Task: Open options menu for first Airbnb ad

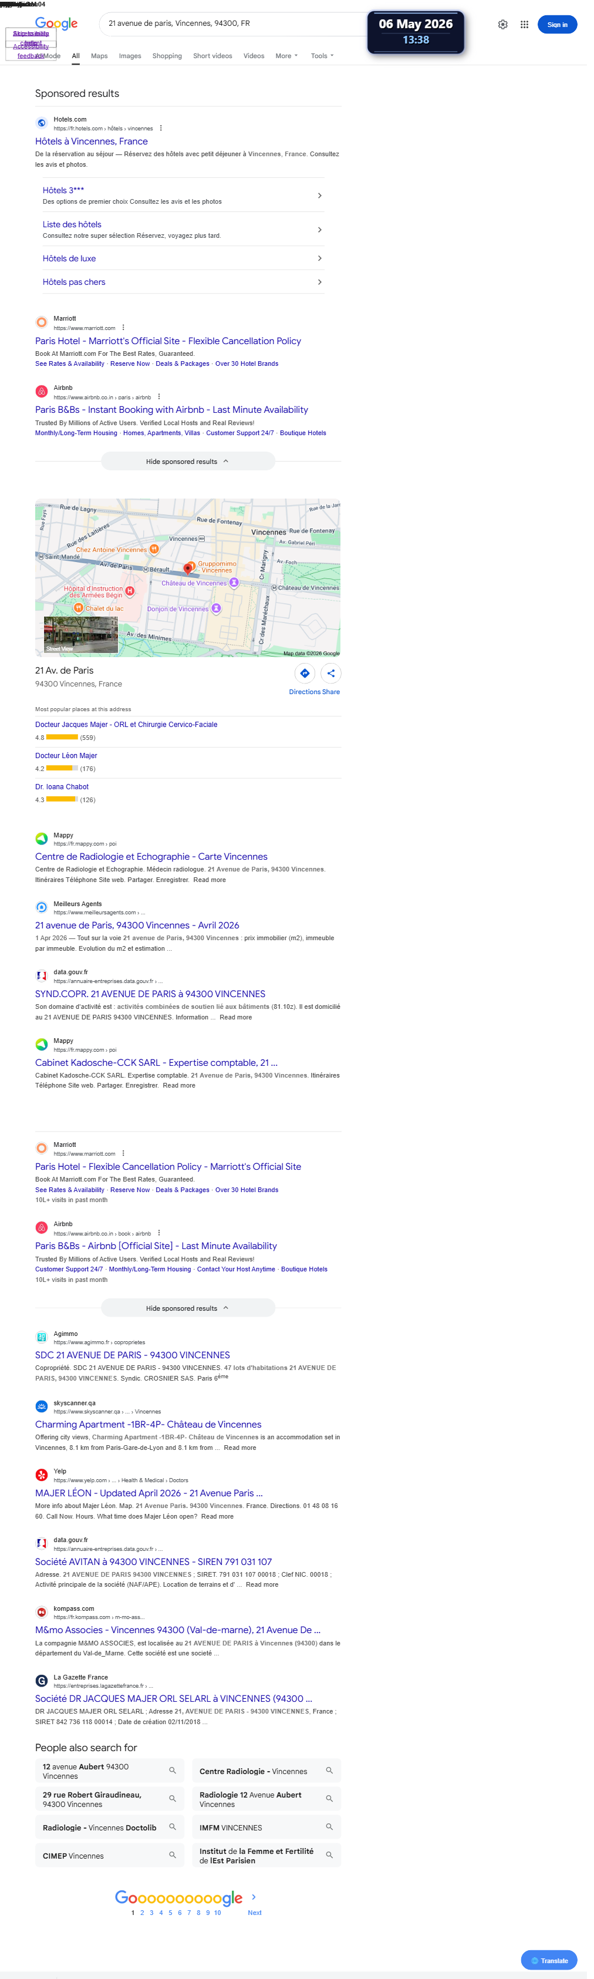Action: (159, 397)
